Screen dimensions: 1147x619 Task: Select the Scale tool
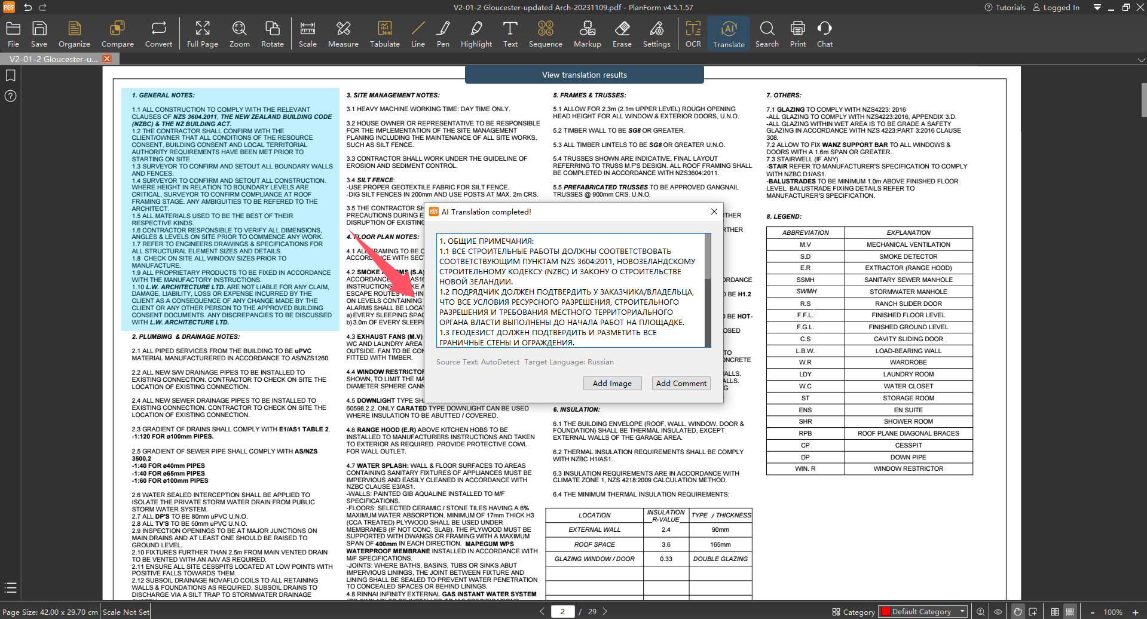(x=308, y=34)
